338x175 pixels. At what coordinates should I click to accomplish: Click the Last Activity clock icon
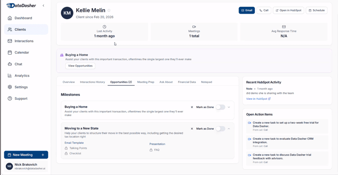(104, 27)
